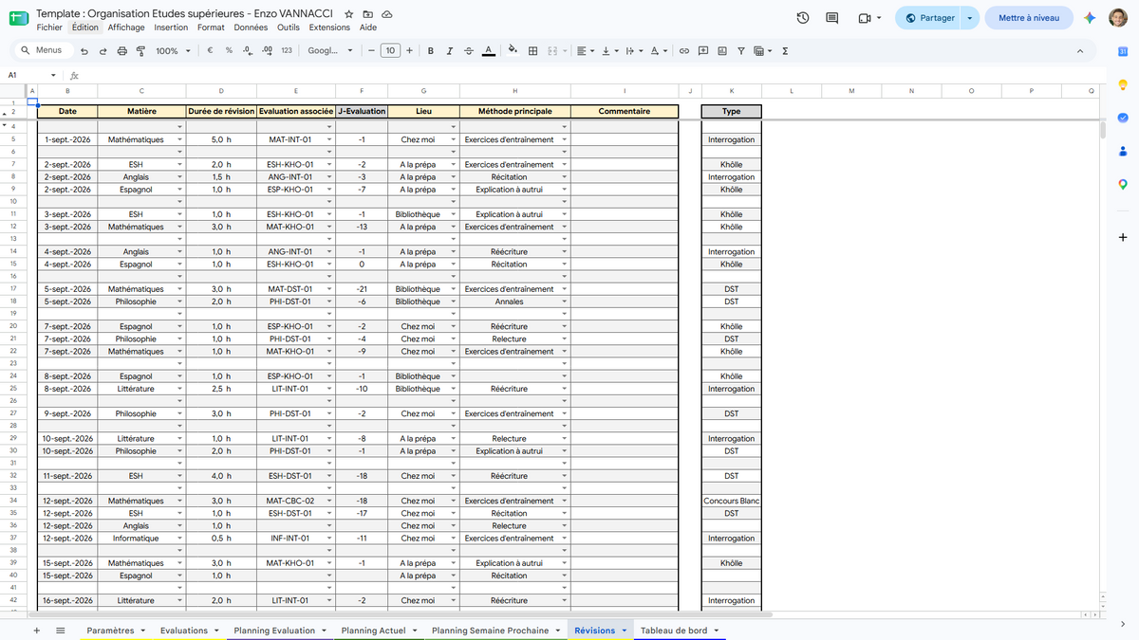Open version history clock icon
The image size is (1139, 640).
803,18
